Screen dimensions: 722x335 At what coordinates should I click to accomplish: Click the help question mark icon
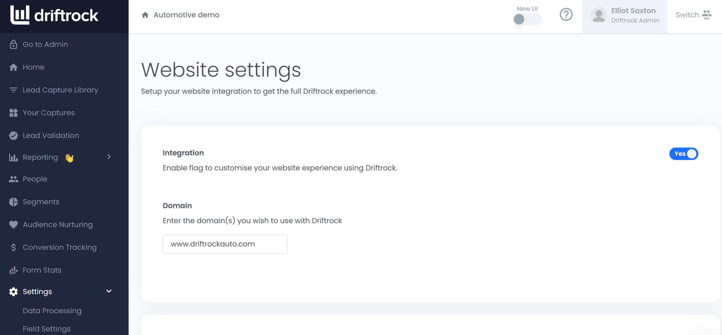pos(566,14)
